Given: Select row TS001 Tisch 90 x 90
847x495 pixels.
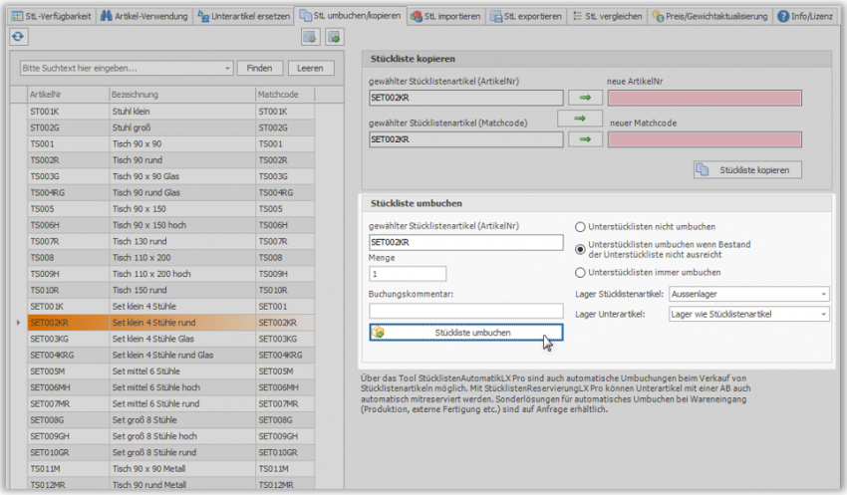Looking at the screenshot, I should tap(170, 143).
